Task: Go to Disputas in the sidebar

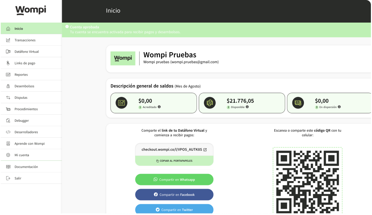Action: pyautogui.click(x=21, y=98)
